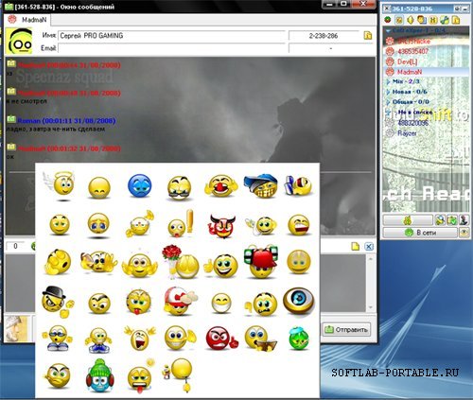This screenshot has height=400, width=473.
Task: Open the user details note icon beside UIN
Action: click(368, 35)
